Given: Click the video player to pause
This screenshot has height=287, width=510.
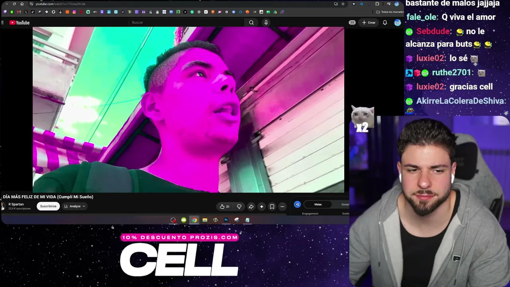Looking at the screenshot, I should [x=188, y=110].
